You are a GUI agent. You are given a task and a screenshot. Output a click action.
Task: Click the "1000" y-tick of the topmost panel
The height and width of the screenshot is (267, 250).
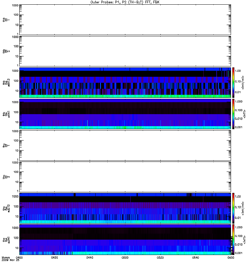pyautogui.click(x=15, y=5)
